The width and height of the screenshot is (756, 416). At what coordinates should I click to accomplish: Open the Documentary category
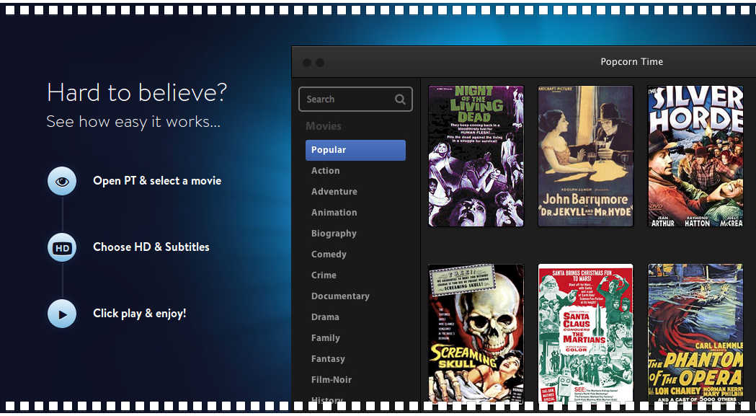[340, 296]
